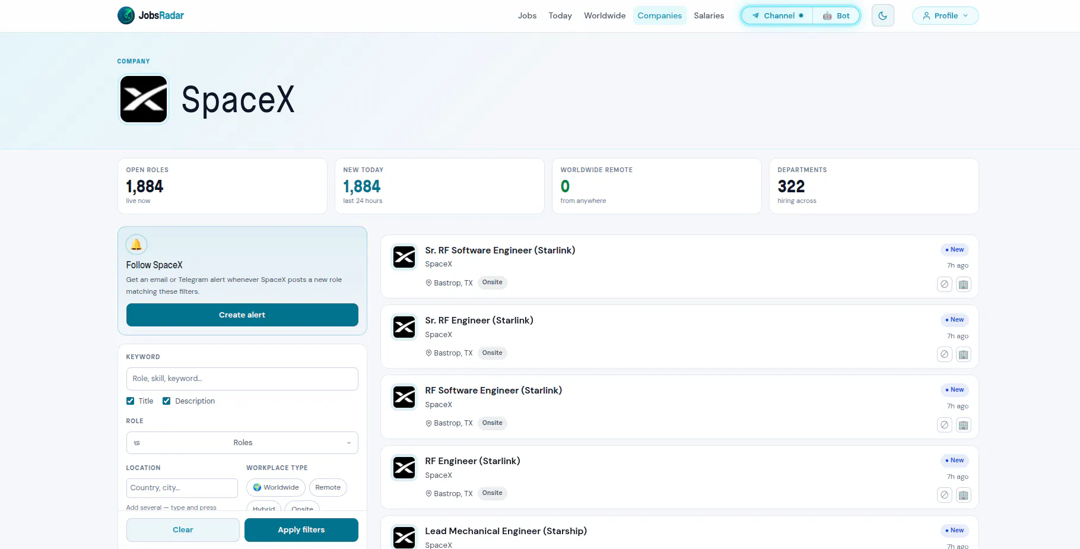
Task: Click the Create alert button
Action: click(x=242, y=315)
